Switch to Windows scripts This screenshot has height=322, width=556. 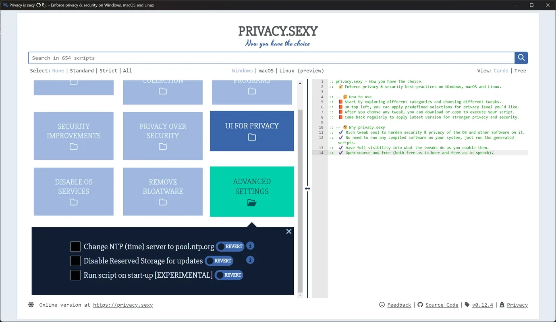[x=242, y=70]
